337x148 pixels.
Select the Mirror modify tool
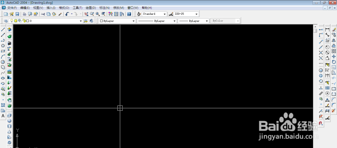(334, 40)
